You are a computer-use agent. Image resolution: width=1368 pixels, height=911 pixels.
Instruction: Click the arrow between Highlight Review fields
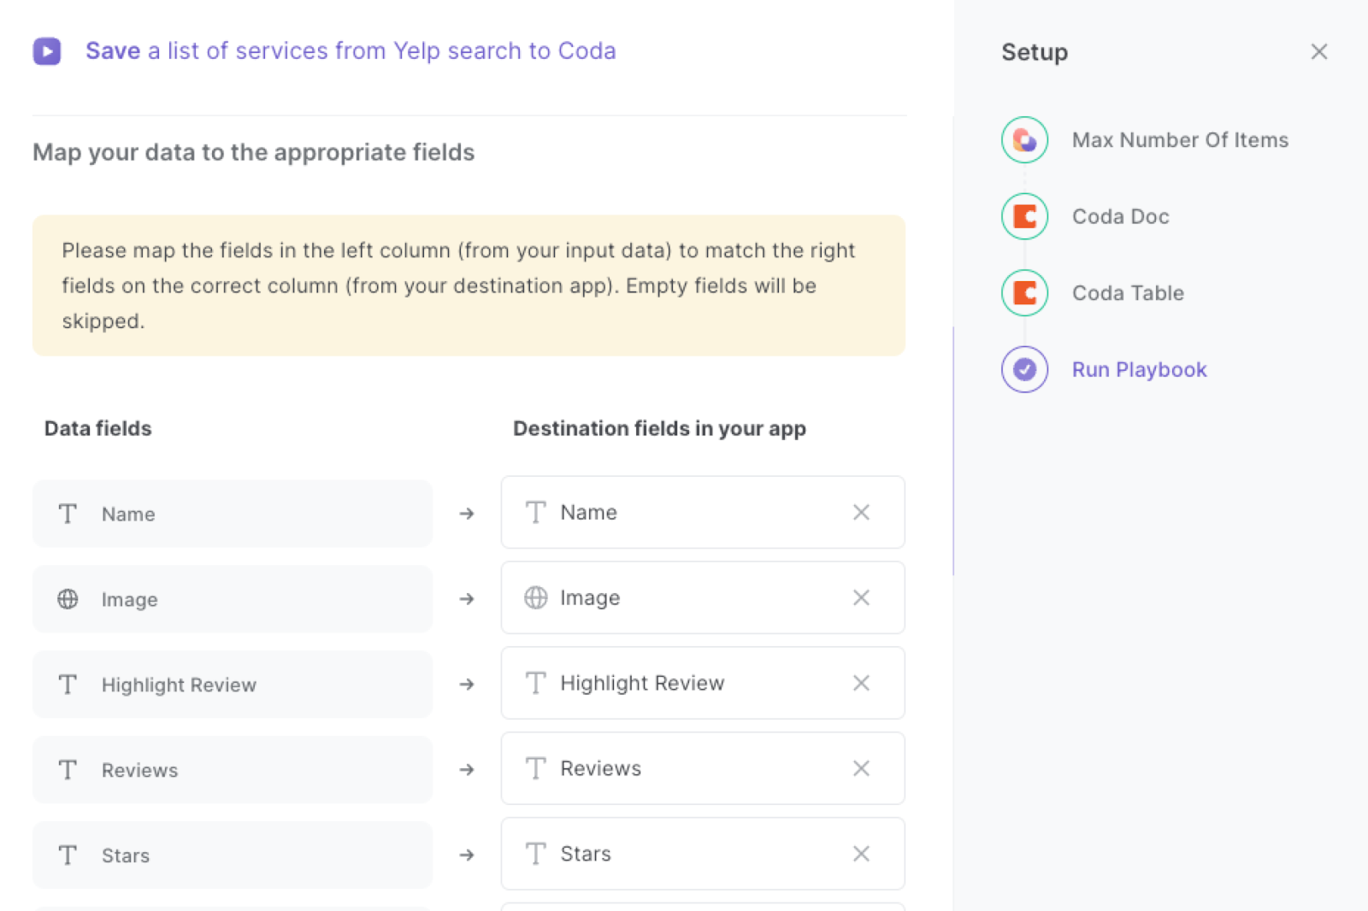(467, 685)
